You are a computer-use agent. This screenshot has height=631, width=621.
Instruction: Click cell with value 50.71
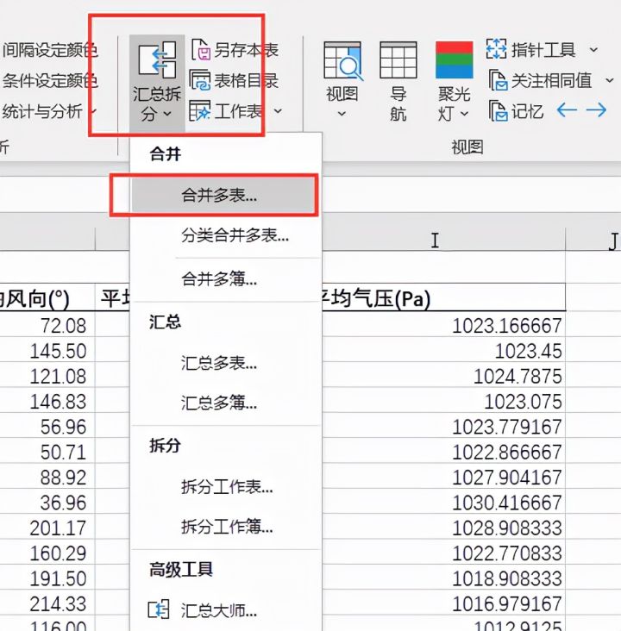47,452
